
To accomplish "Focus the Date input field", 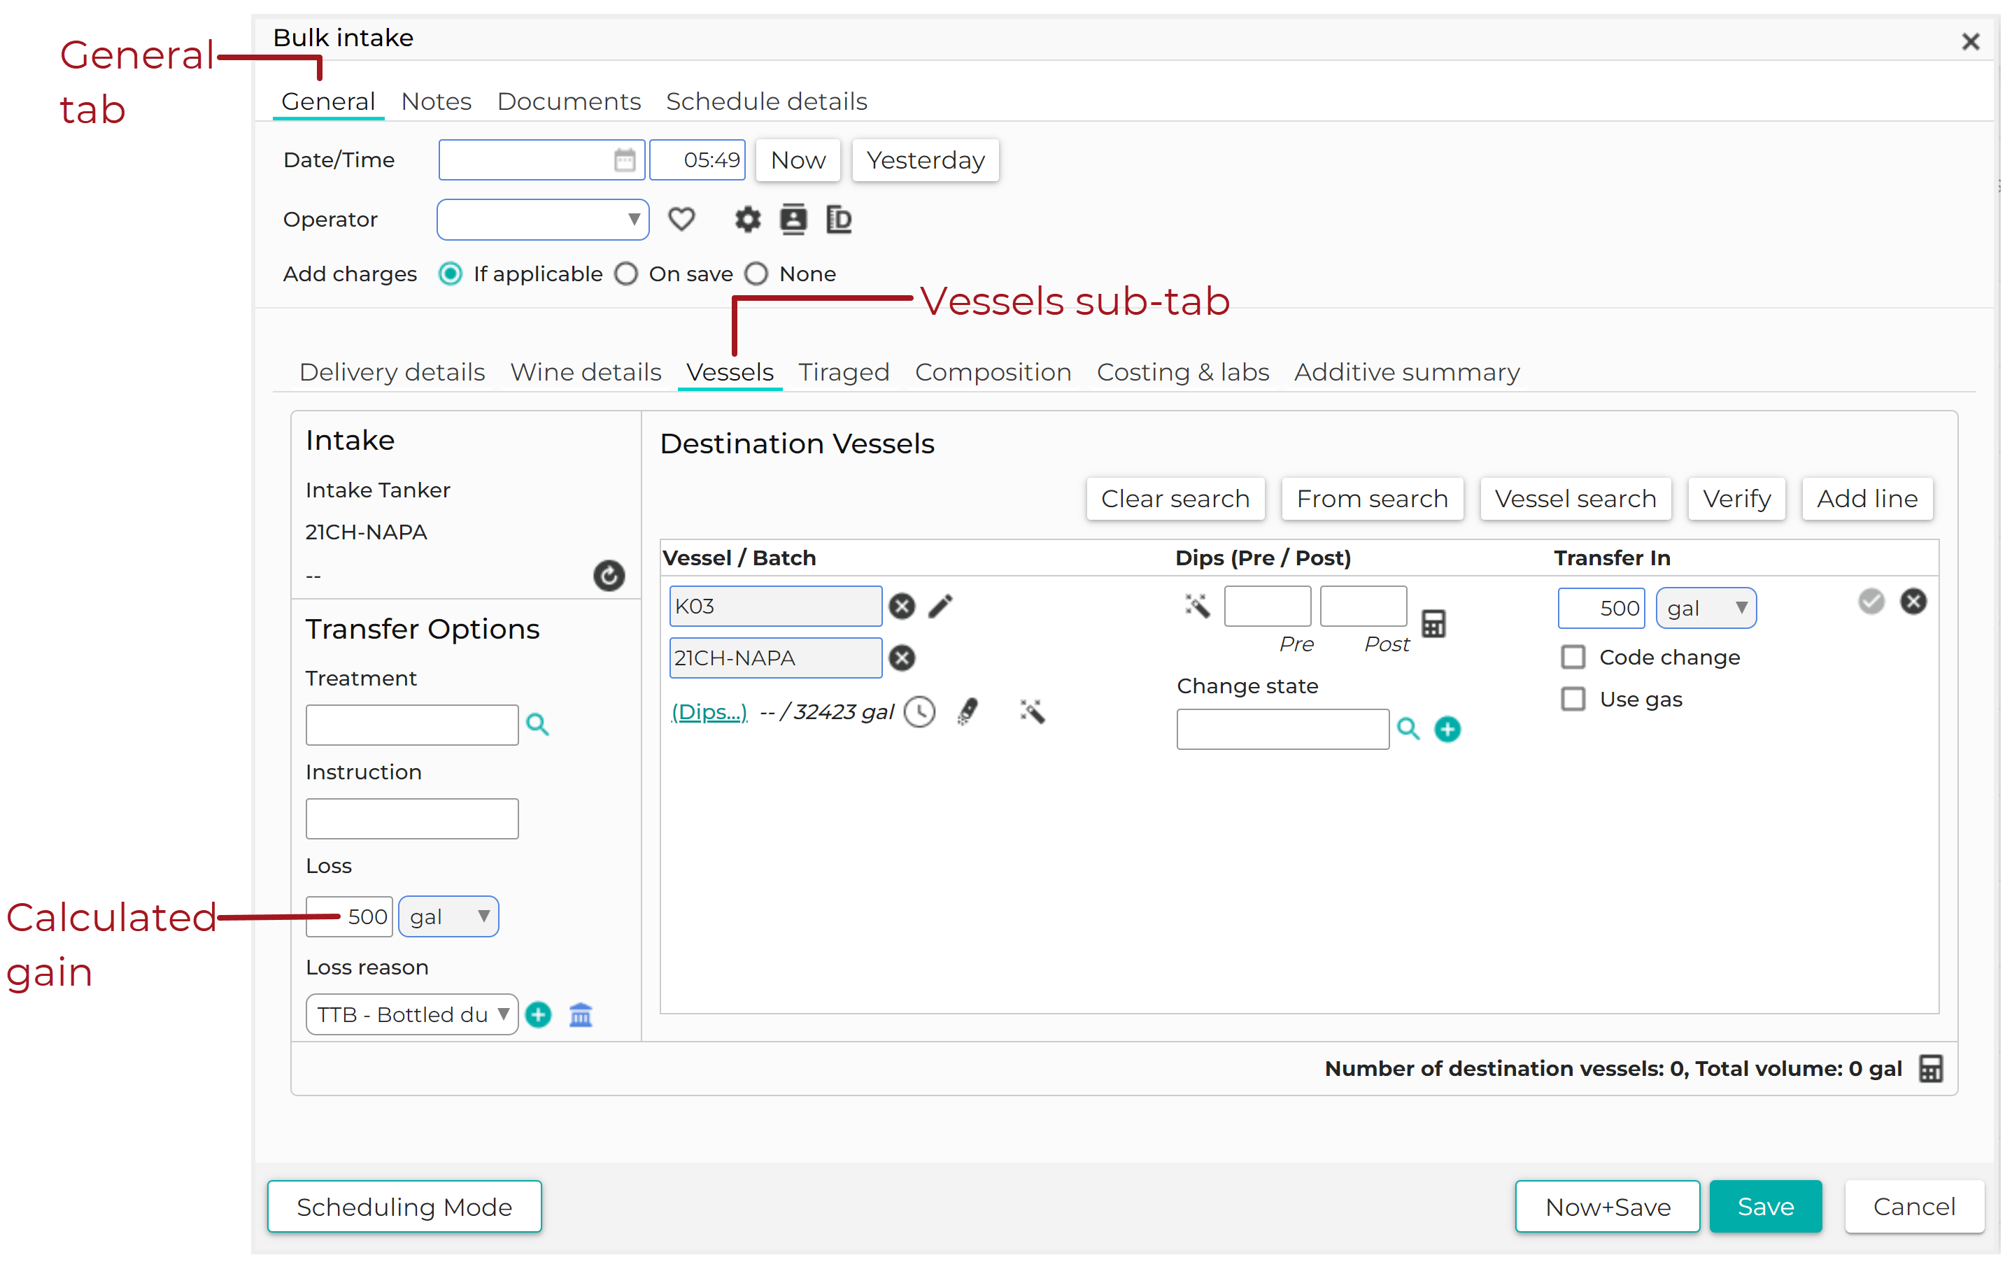I will click(542, 159).
